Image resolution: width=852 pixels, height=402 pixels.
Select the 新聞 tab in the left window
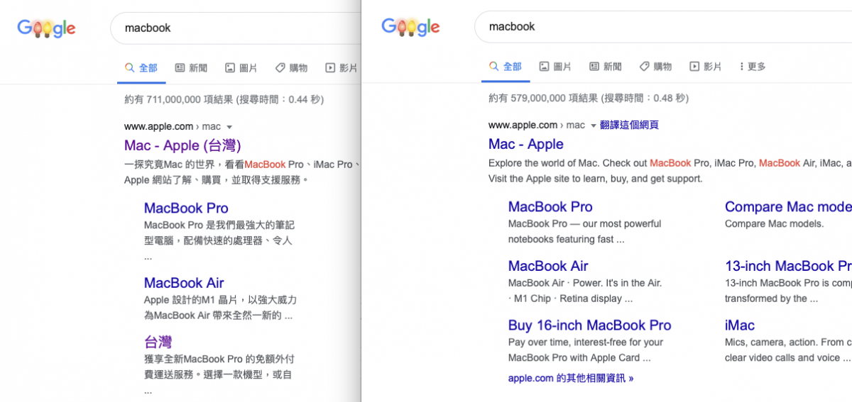[191, 68]
